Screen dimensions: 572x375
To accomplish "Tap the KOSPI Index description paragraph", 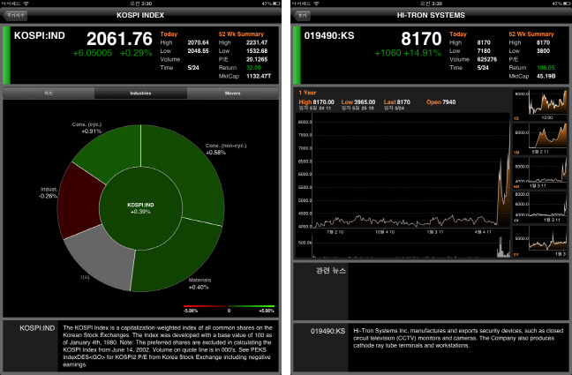I will (168, 346).
